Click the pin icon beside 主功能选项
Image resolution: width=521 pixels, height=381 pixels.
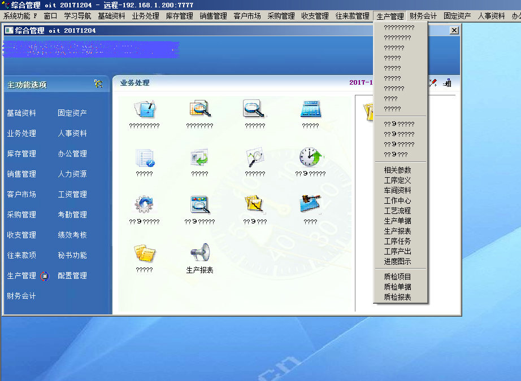pyautogui.click(x=99, y=85)
